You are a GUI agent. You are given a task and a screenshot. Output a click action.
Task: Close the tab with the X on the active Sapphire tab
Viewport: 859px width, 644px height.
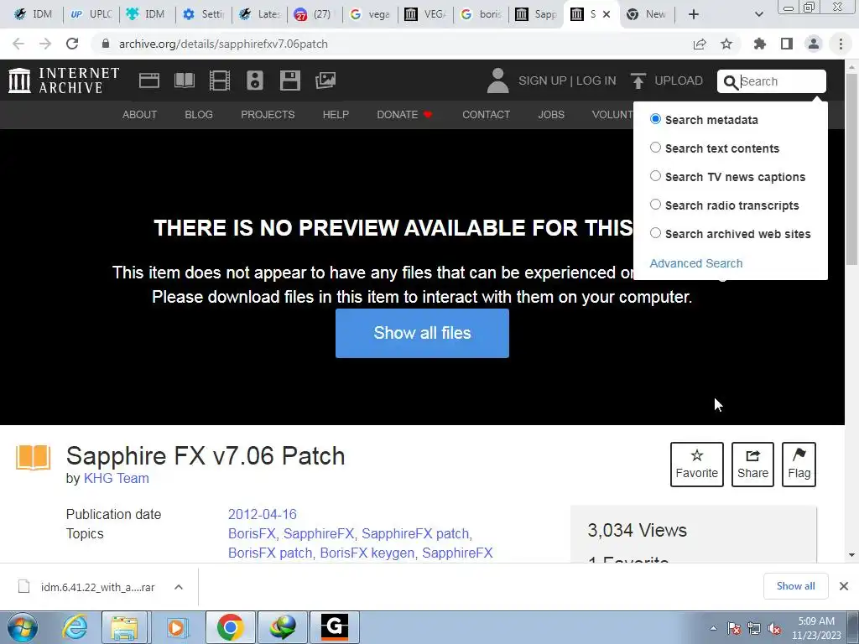point(607,14)
